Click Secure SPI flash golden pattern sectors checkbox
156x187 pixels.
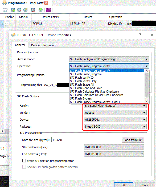pyautogui.click(x=24, y=167)
